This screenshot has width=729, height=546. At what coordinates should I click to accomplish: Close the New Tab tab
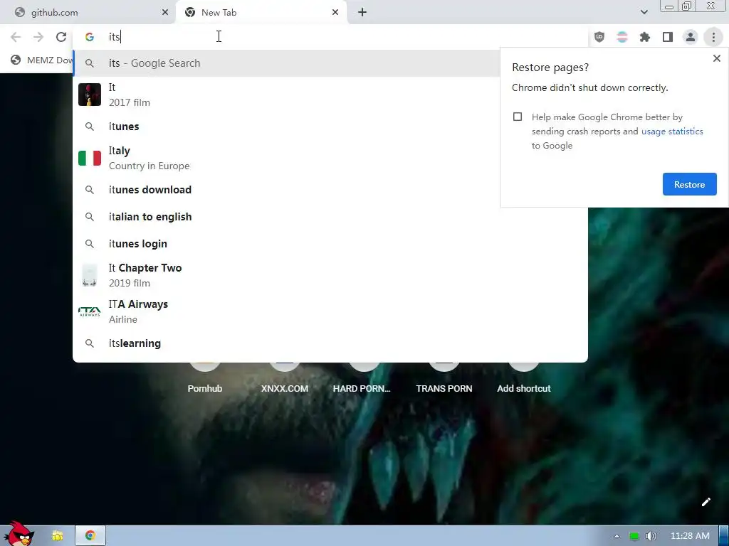tap(335, 13)
